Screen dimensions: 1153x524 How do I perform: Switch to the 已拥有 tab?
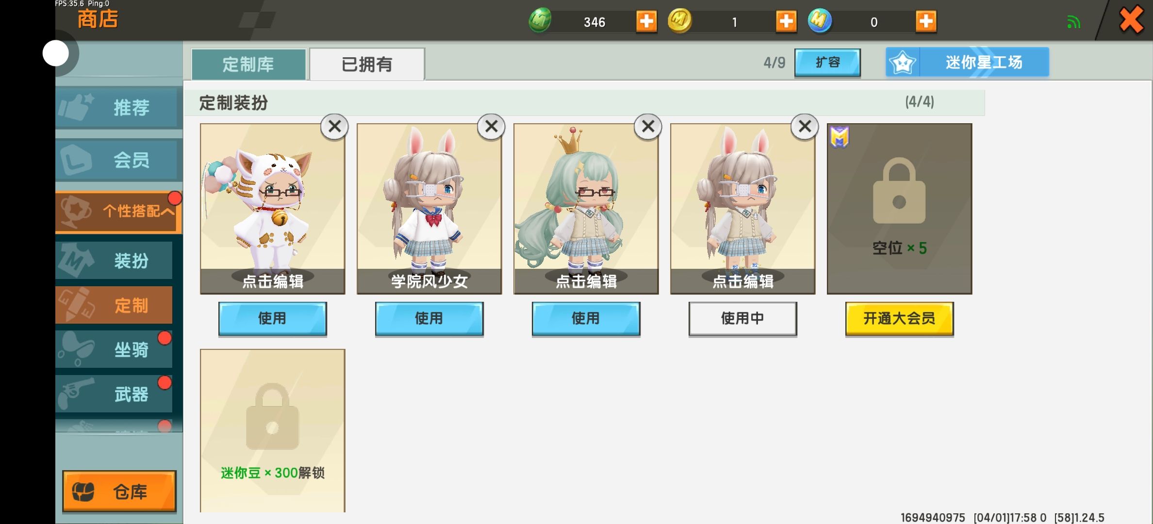tap(367, 64)
